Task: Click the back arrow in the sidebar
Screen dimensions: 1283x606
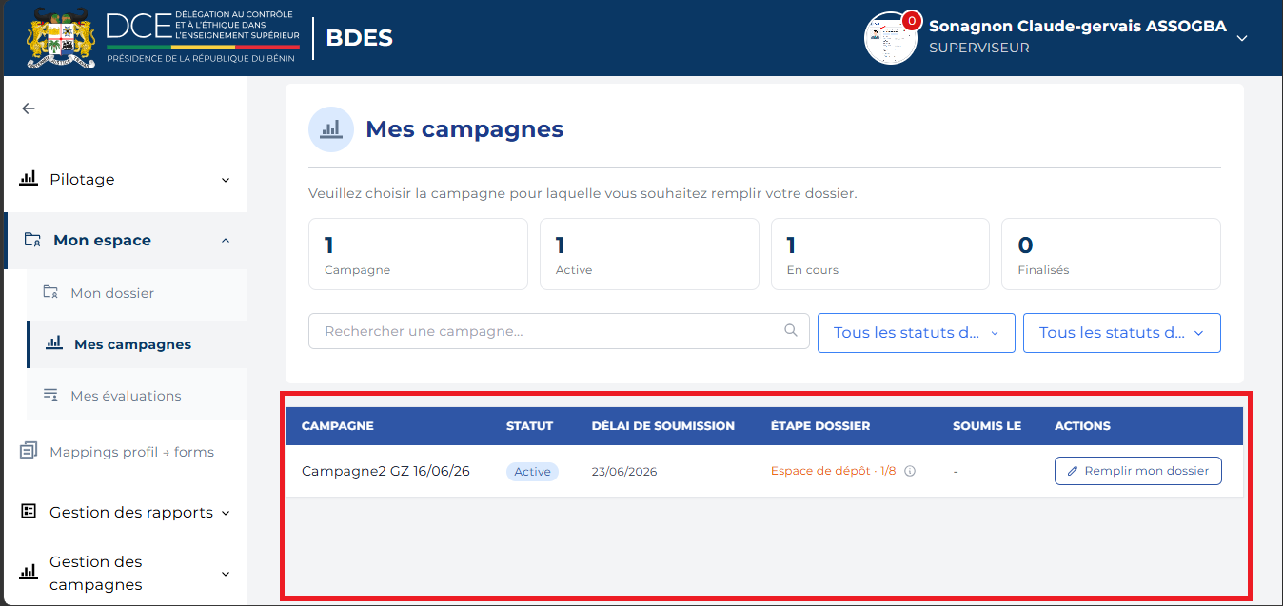Action: point(29,108)
